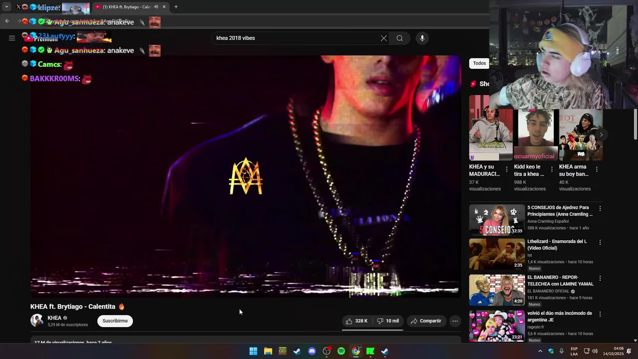Viewport: 638px width, 359px height.
Task: Mute tab via the speaker icon on tab
Action: [156, 7]
